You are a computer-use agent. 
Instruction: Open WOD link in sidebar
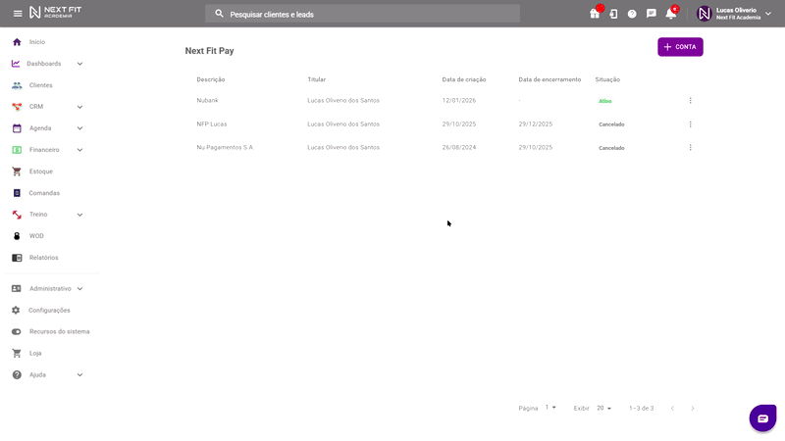click(x=36, y=236)
